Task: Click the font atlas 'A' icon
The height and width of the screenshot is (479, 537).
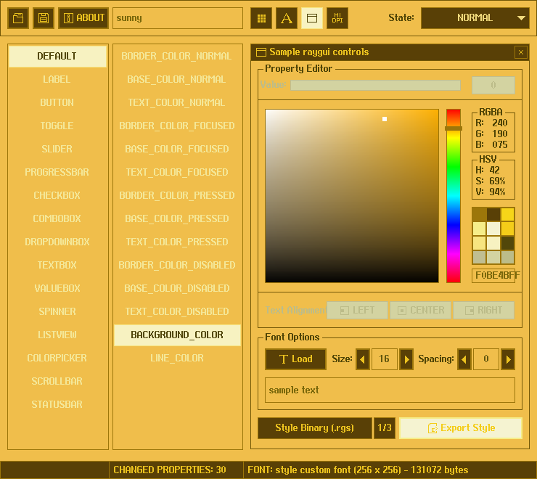Action: (287, 18)
